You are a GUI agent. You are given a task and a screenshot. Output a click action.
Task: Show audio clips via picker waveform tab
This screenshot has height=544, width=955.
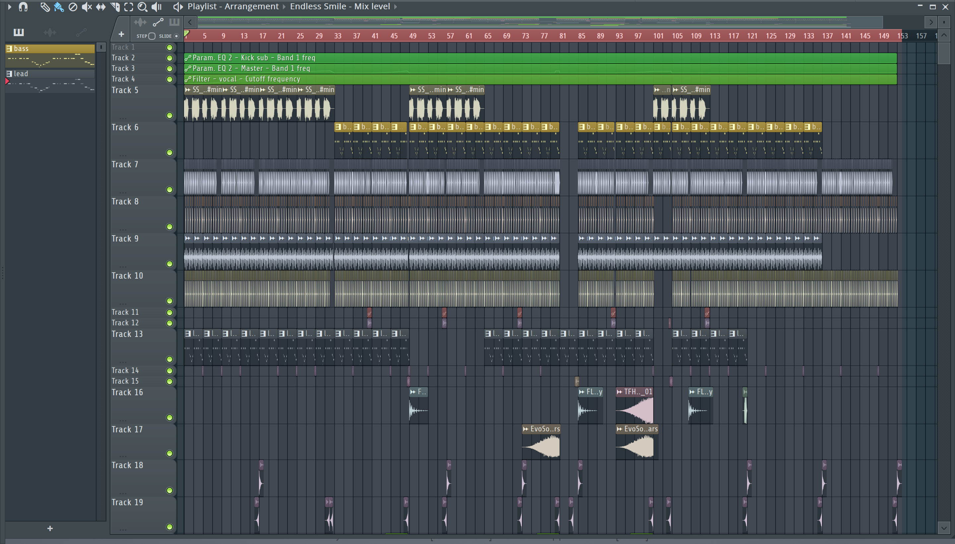[50, 32]
